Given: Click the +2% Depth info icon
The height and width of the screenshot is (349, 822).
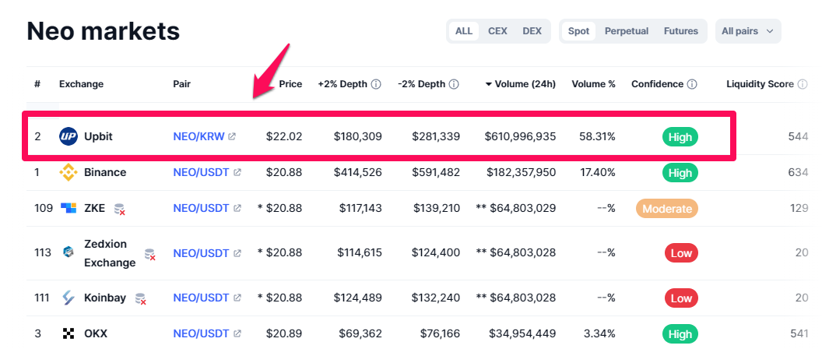Looking at the screenshot, I should pos(376,84).
